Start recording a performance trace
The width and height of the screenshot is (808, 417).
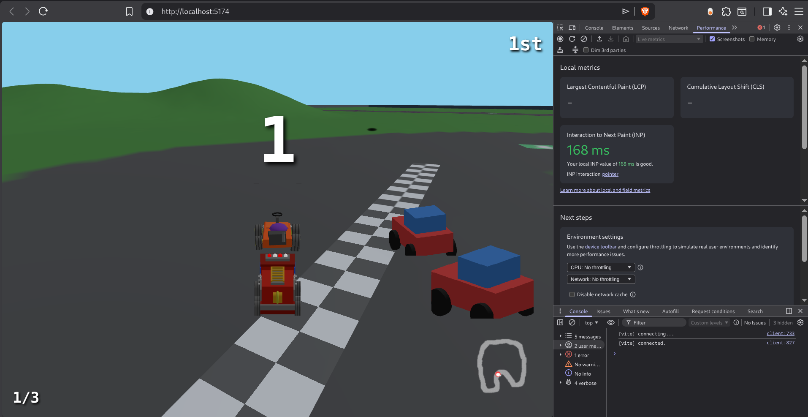click(560, 39)
